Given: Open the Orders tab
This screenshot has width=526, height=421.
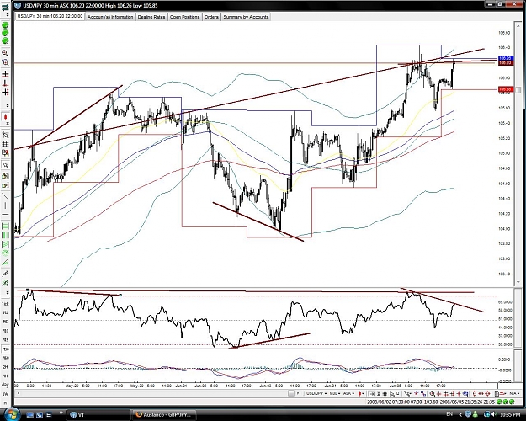Looking at the screenshot, I should (x=211, y=17).
